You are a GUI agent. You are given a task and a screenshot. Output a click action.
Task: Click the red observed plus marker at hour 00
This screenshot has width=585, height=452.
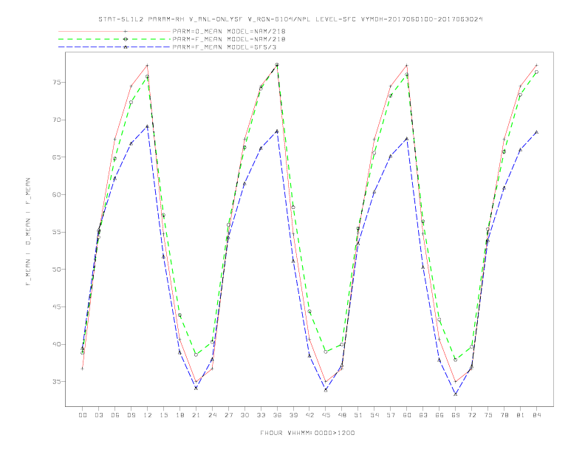click(83, 369)
